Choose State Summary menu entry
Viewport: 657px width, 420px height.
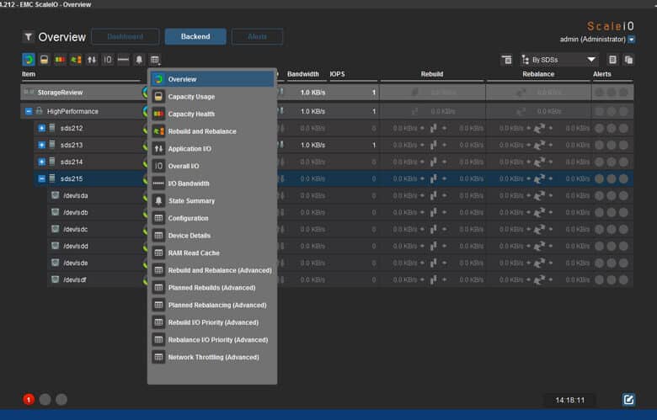[x=212, y=200]
